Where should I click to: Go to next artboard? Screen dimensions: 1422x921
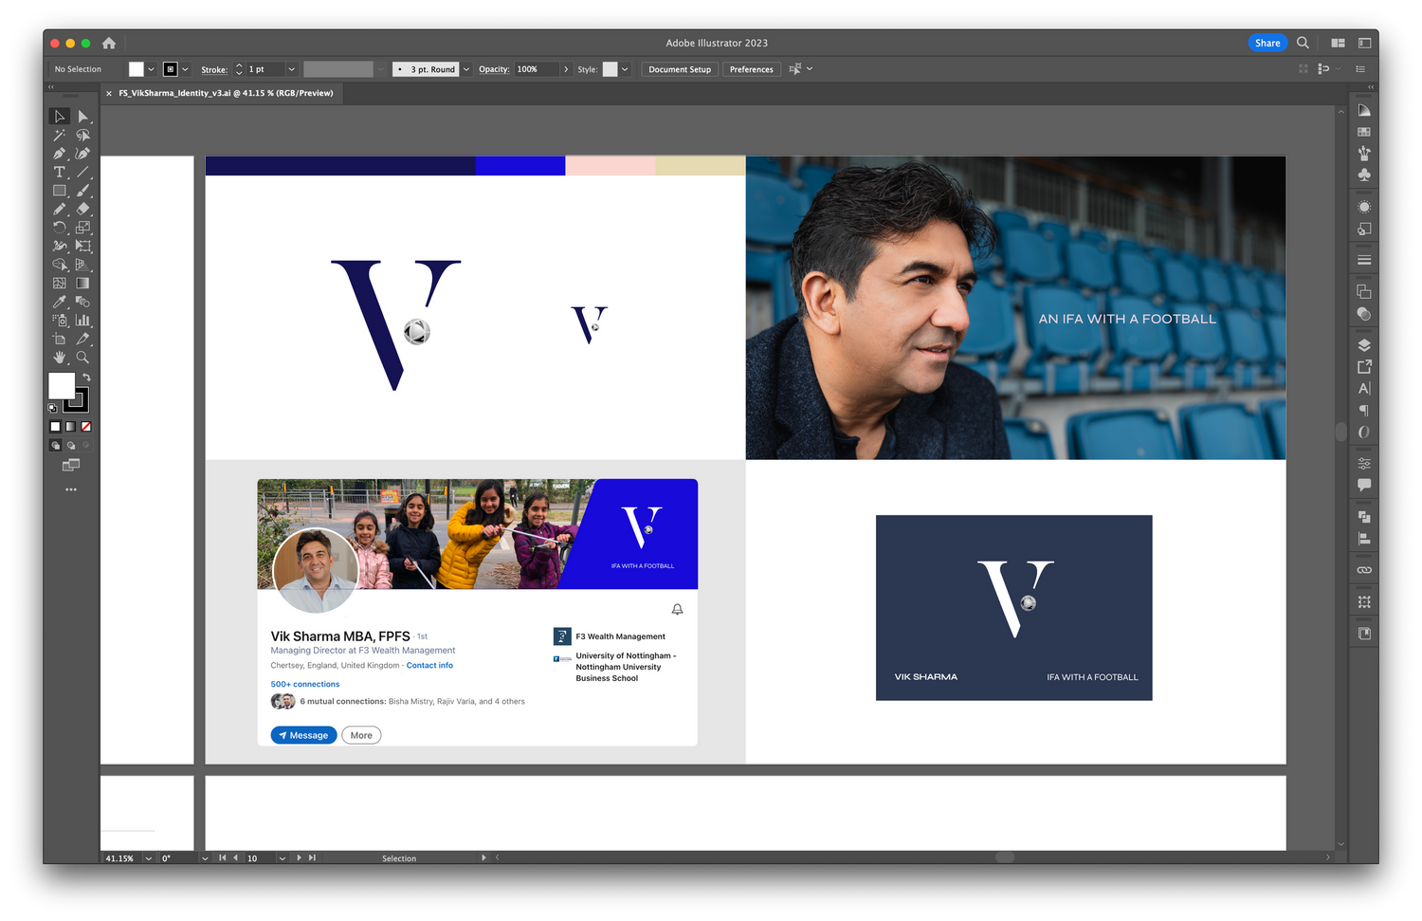pyautogui.click(x=299, y=858)
